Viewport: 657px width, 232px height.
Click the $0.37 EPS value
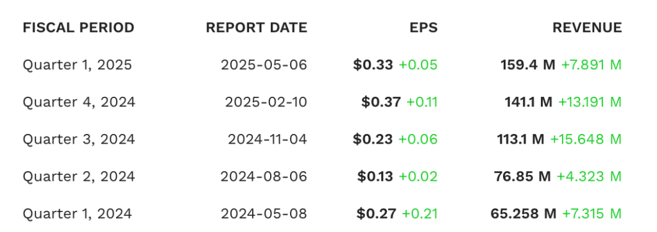click(x=381, y=102)
